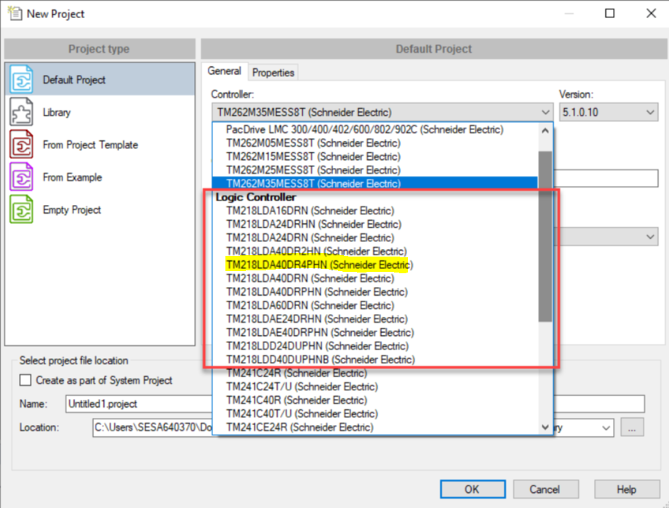
Task: Click the Cancel button
Action: point(545,489)
